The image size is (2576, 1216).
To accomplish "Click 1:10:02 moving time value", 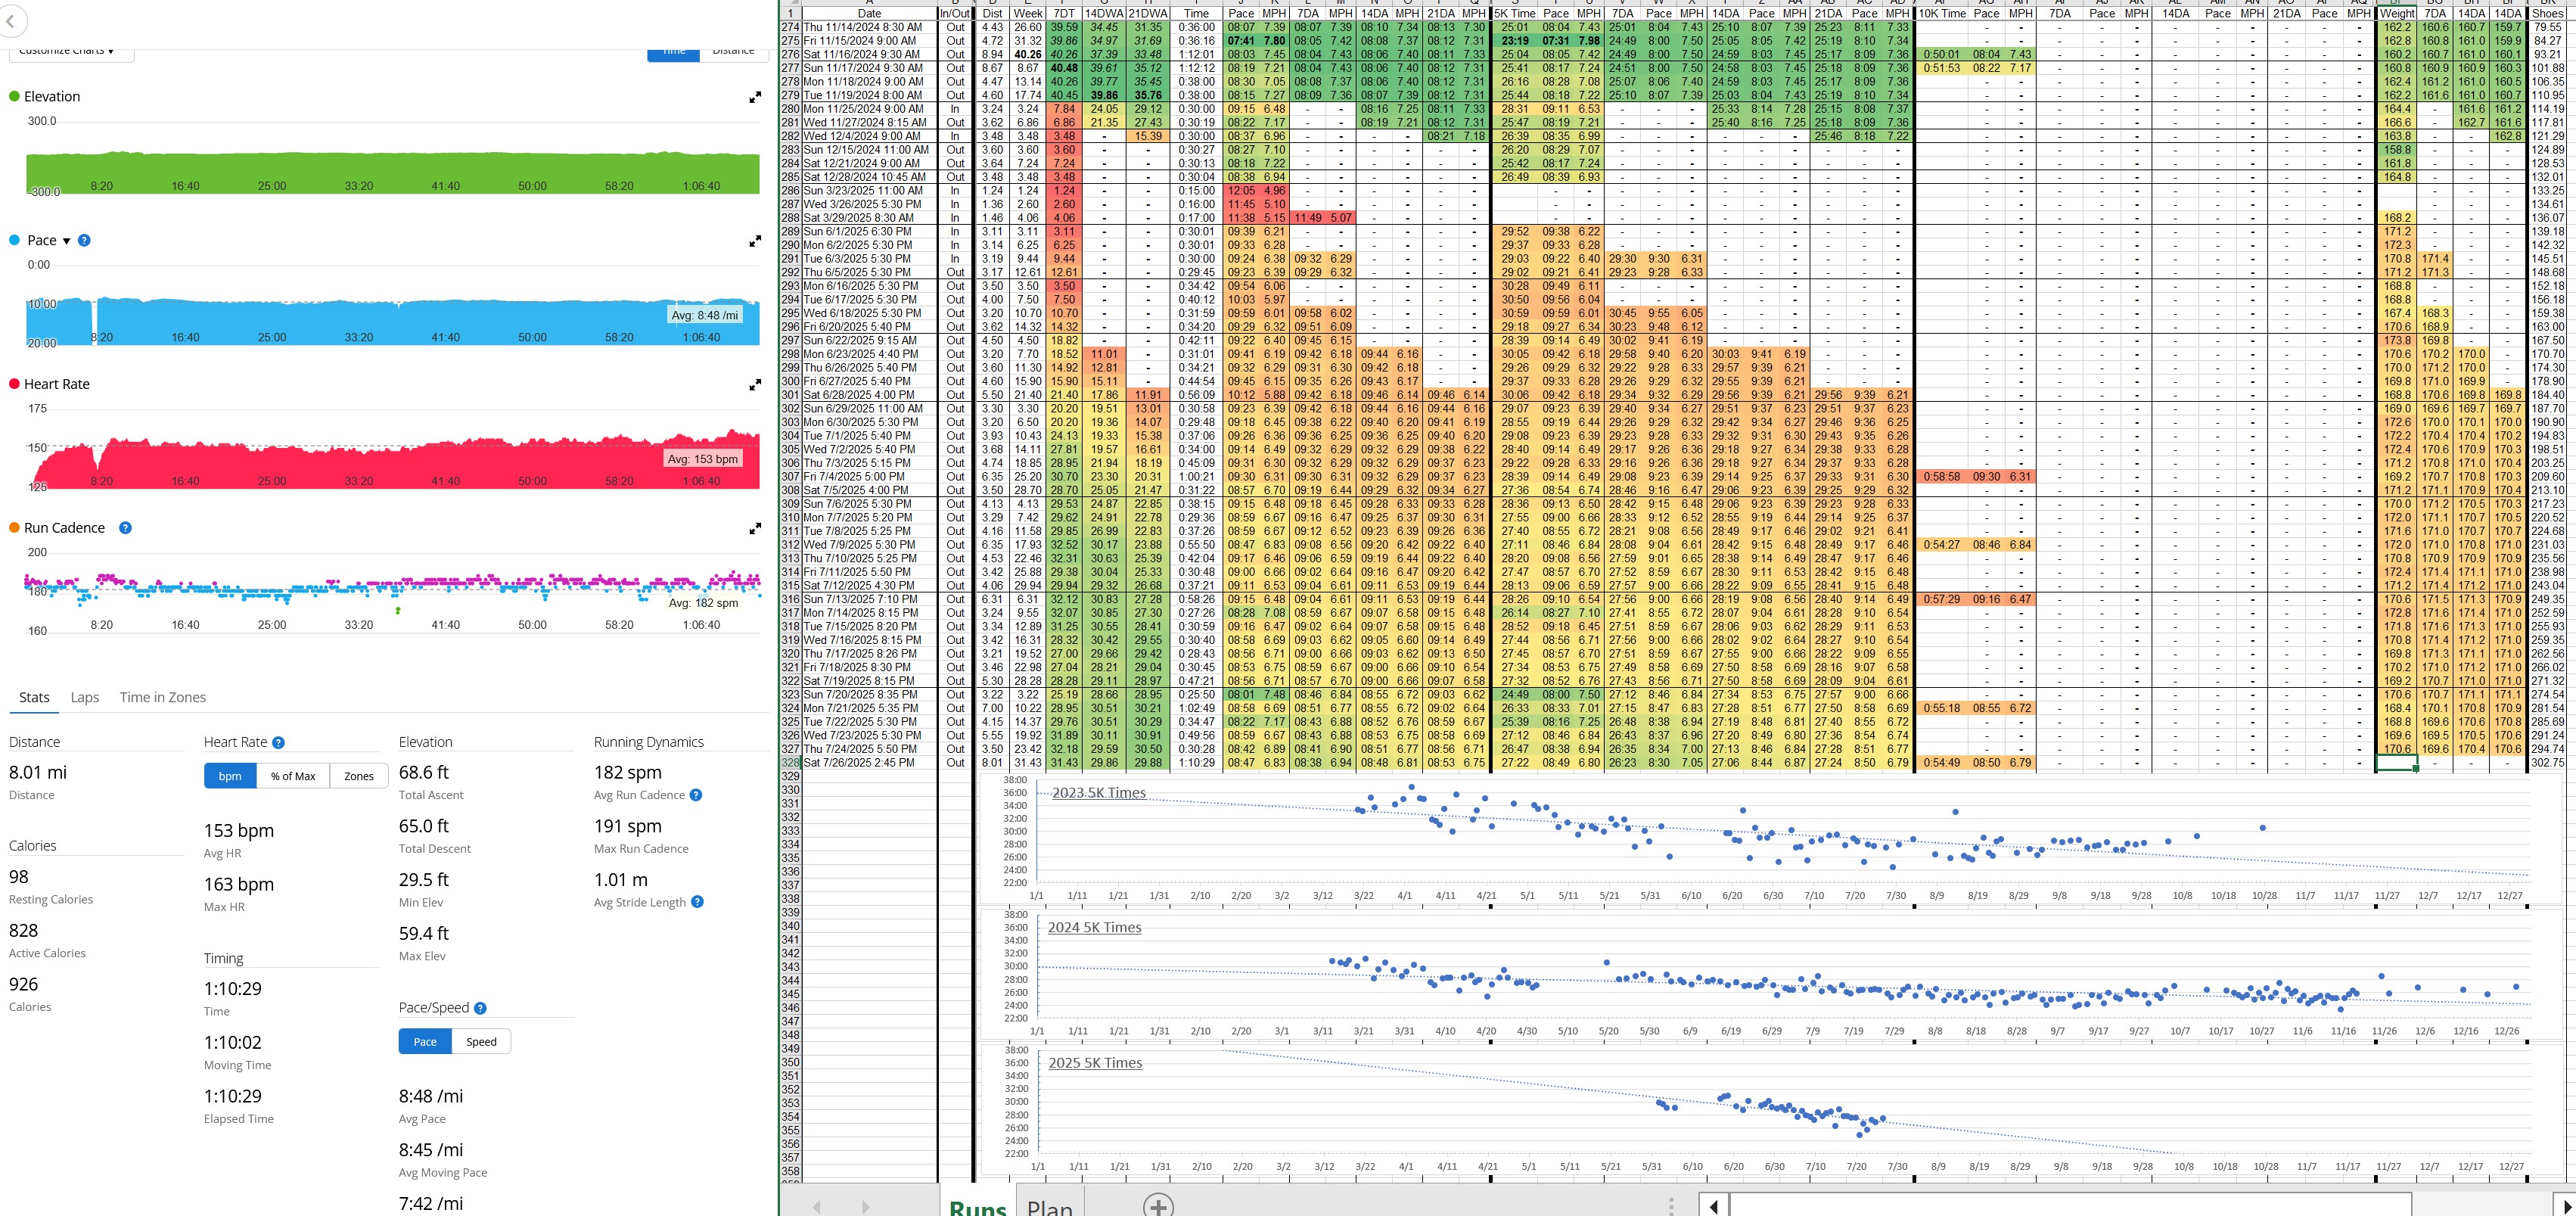I will click(x=233, y=1042).
